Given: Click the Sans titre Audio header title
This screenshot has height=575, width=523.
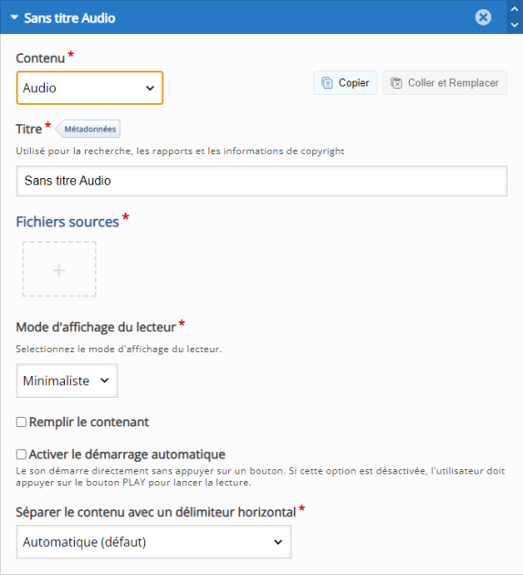Looking at the screenshot, I should coord(69,18).
